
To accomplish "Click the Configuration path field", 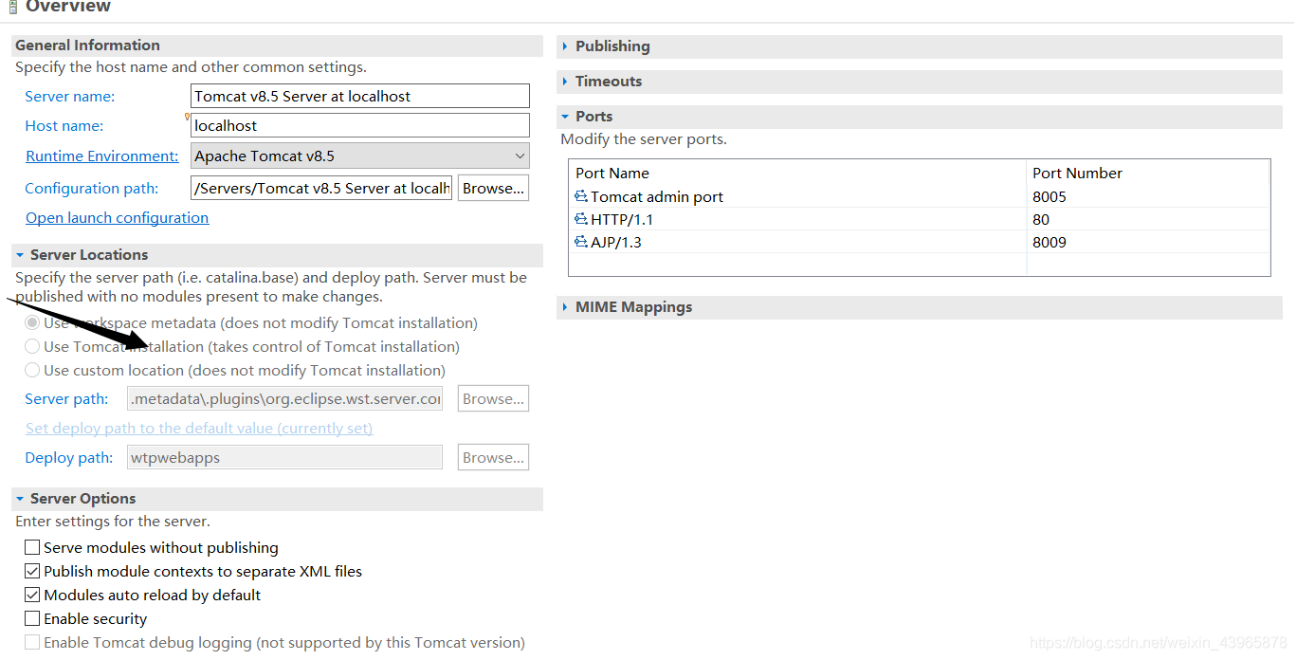I will (321, 188).
